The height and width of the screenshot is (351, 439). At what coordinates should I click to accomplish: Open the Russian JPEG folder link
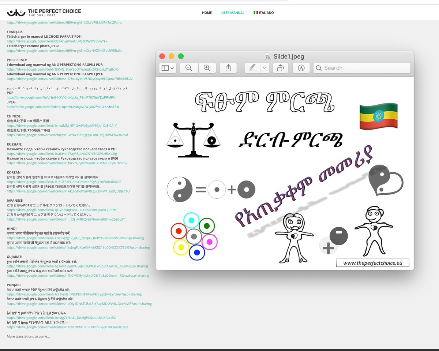[67, 163]
